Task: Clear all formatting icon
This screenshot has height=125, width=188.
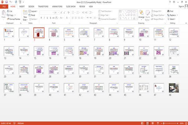Action: click(68, 12)
